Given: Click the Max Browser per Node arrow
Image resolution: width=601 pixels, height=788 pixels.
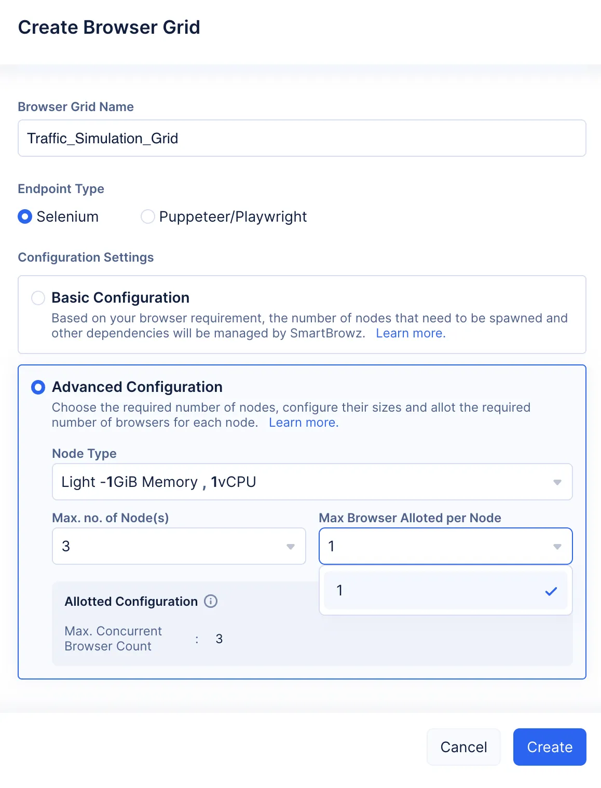Looking at the screenshot, I should [557, 547].
